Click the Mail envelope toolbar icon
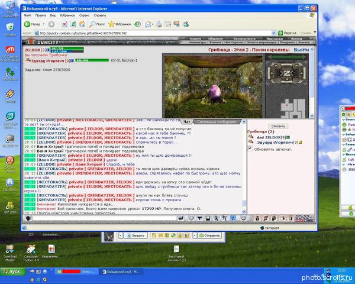355x284 pixels. tap(148, 24)
